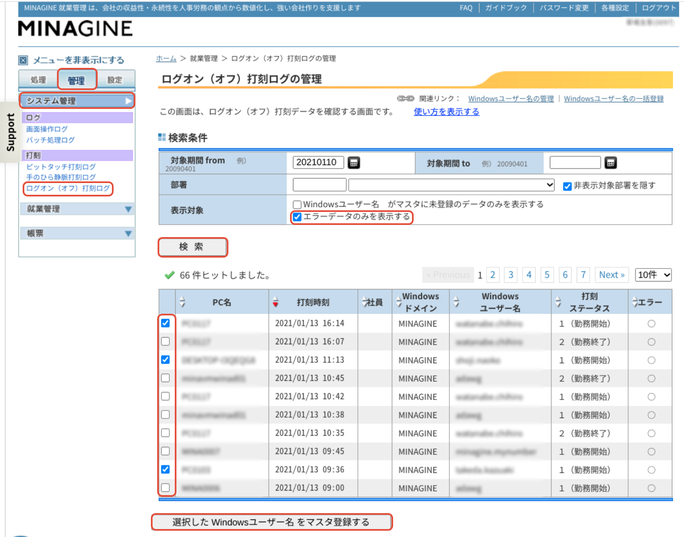
Task: Select error radio for 09:00 row
Action: pos(651,488)
